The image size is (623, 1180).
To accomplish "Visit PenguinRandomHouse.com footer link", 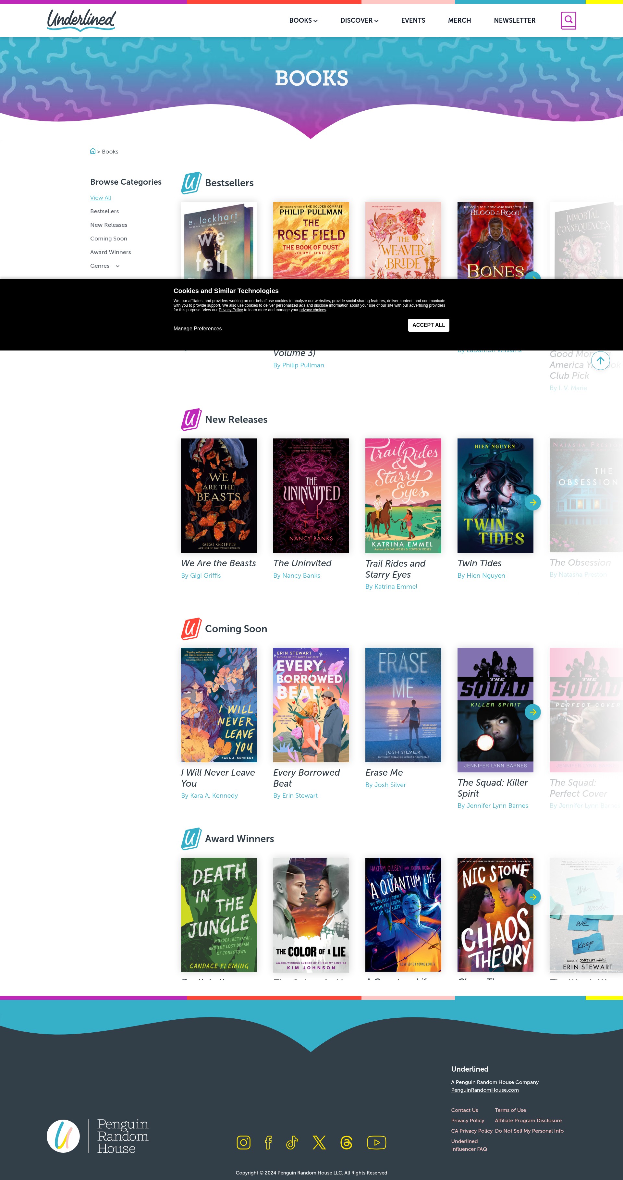I will pos(485,1090).
